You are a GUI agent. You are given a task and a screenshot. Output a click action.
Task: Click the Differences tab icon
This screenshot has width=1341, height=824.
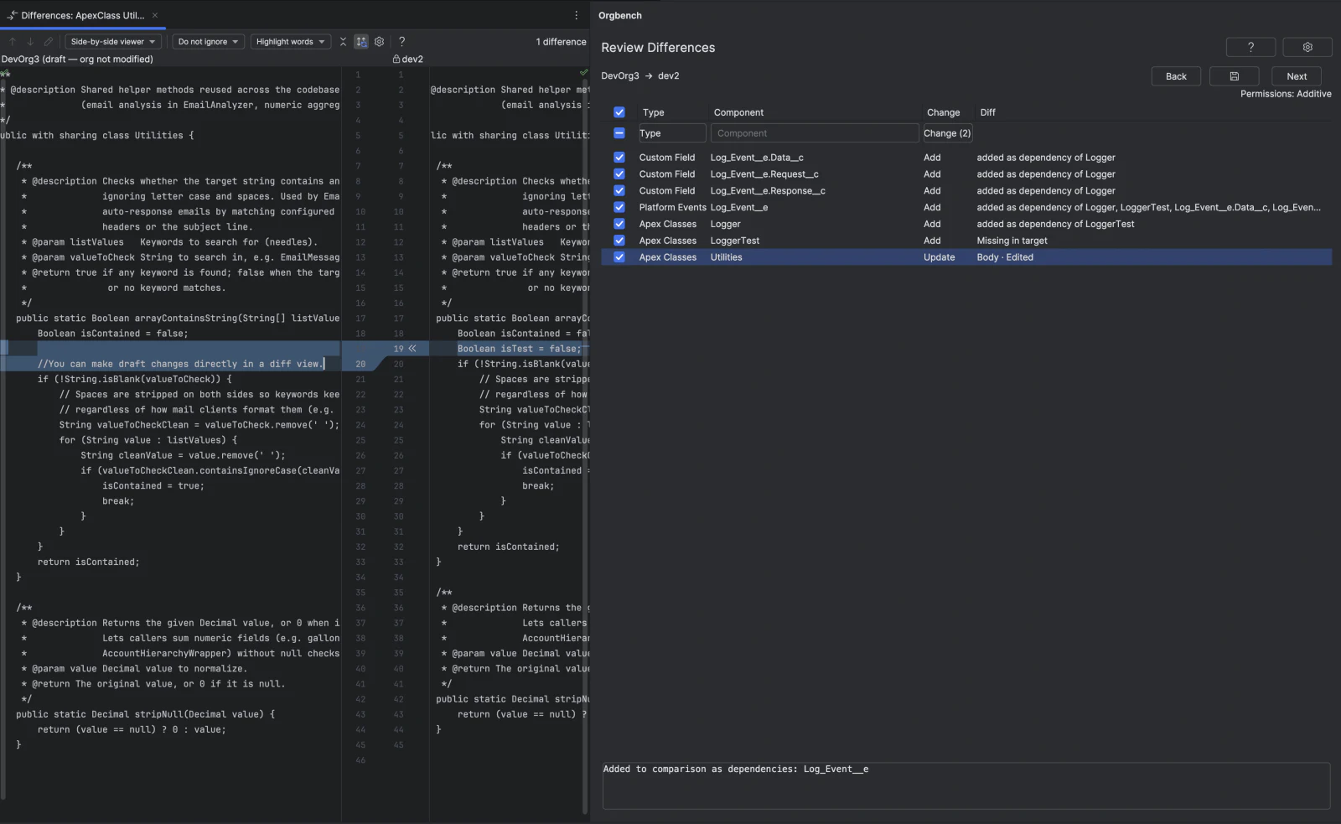12,15
